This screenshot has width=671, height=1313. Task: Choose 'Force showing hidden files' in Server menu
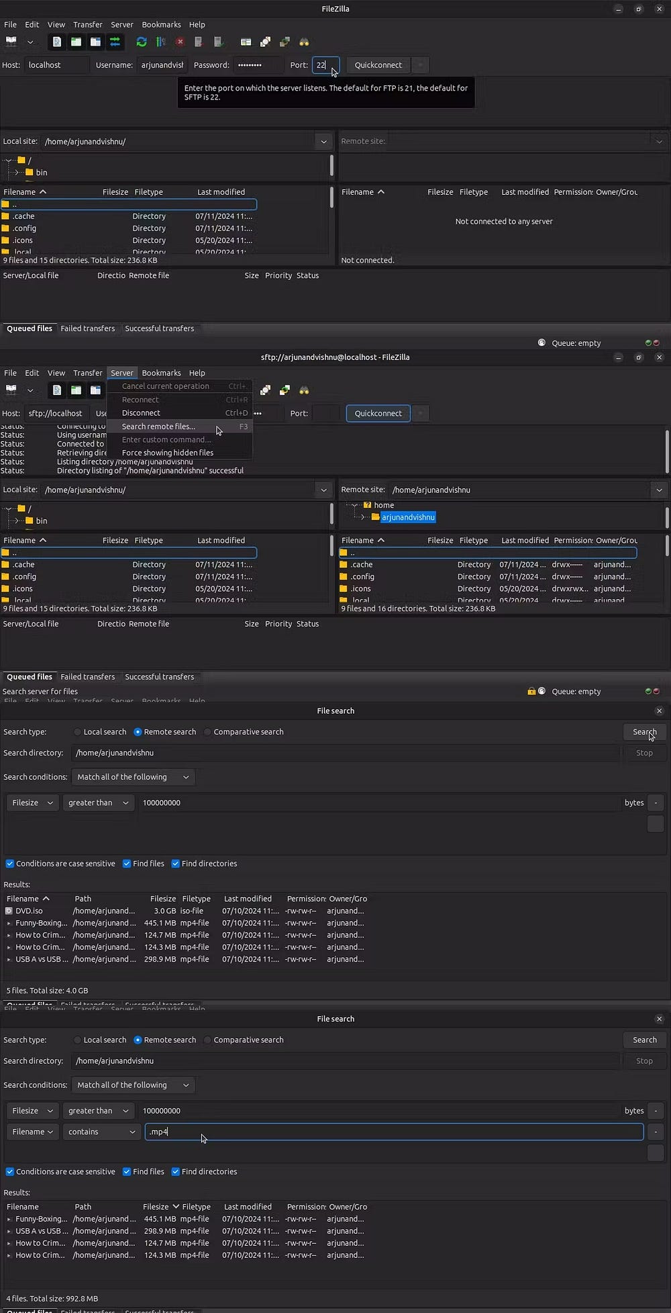180,453
